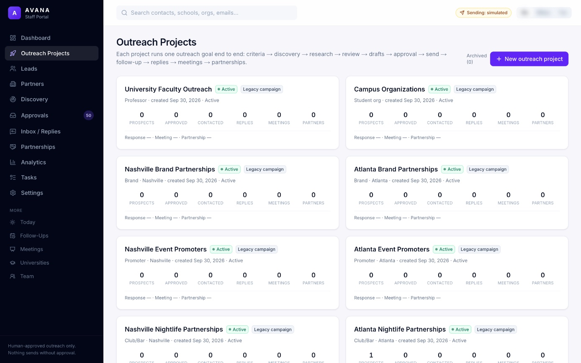Click the Dashboard grid icon
The width and height of the screenshot is (581, 363).
point(13,38)
